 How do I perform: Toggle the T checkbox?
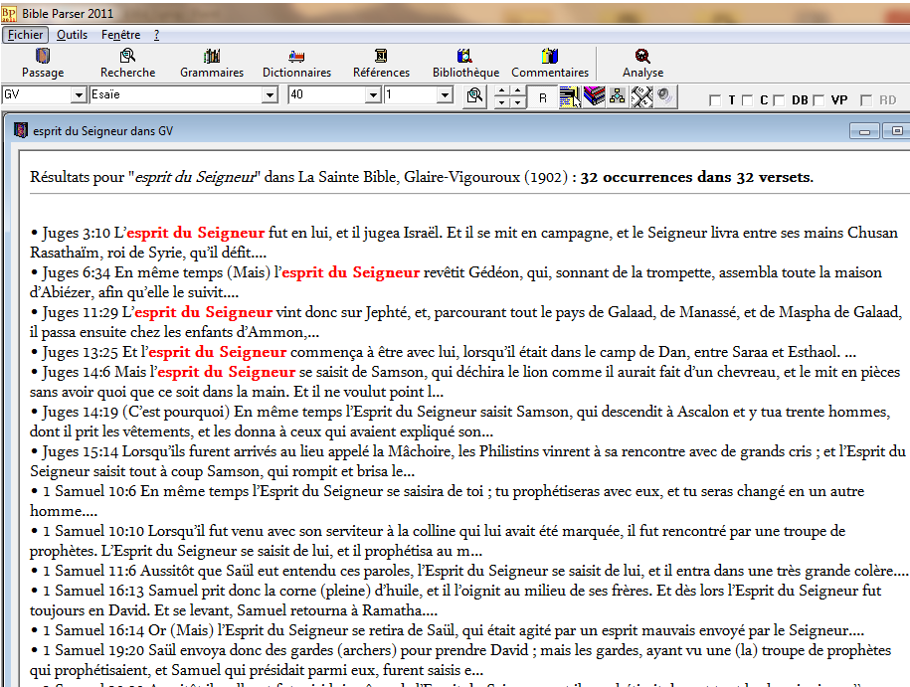pos(715,100)
